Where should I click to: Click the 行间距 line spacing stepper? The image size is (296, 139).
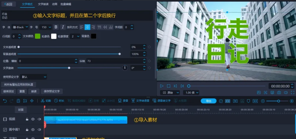(19, 36)
